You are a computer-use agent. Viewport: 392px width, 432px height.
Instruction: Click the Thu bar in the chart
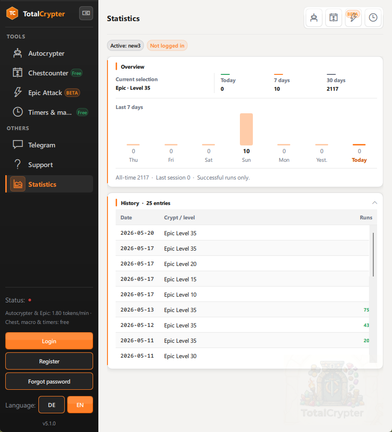(133, 144)
